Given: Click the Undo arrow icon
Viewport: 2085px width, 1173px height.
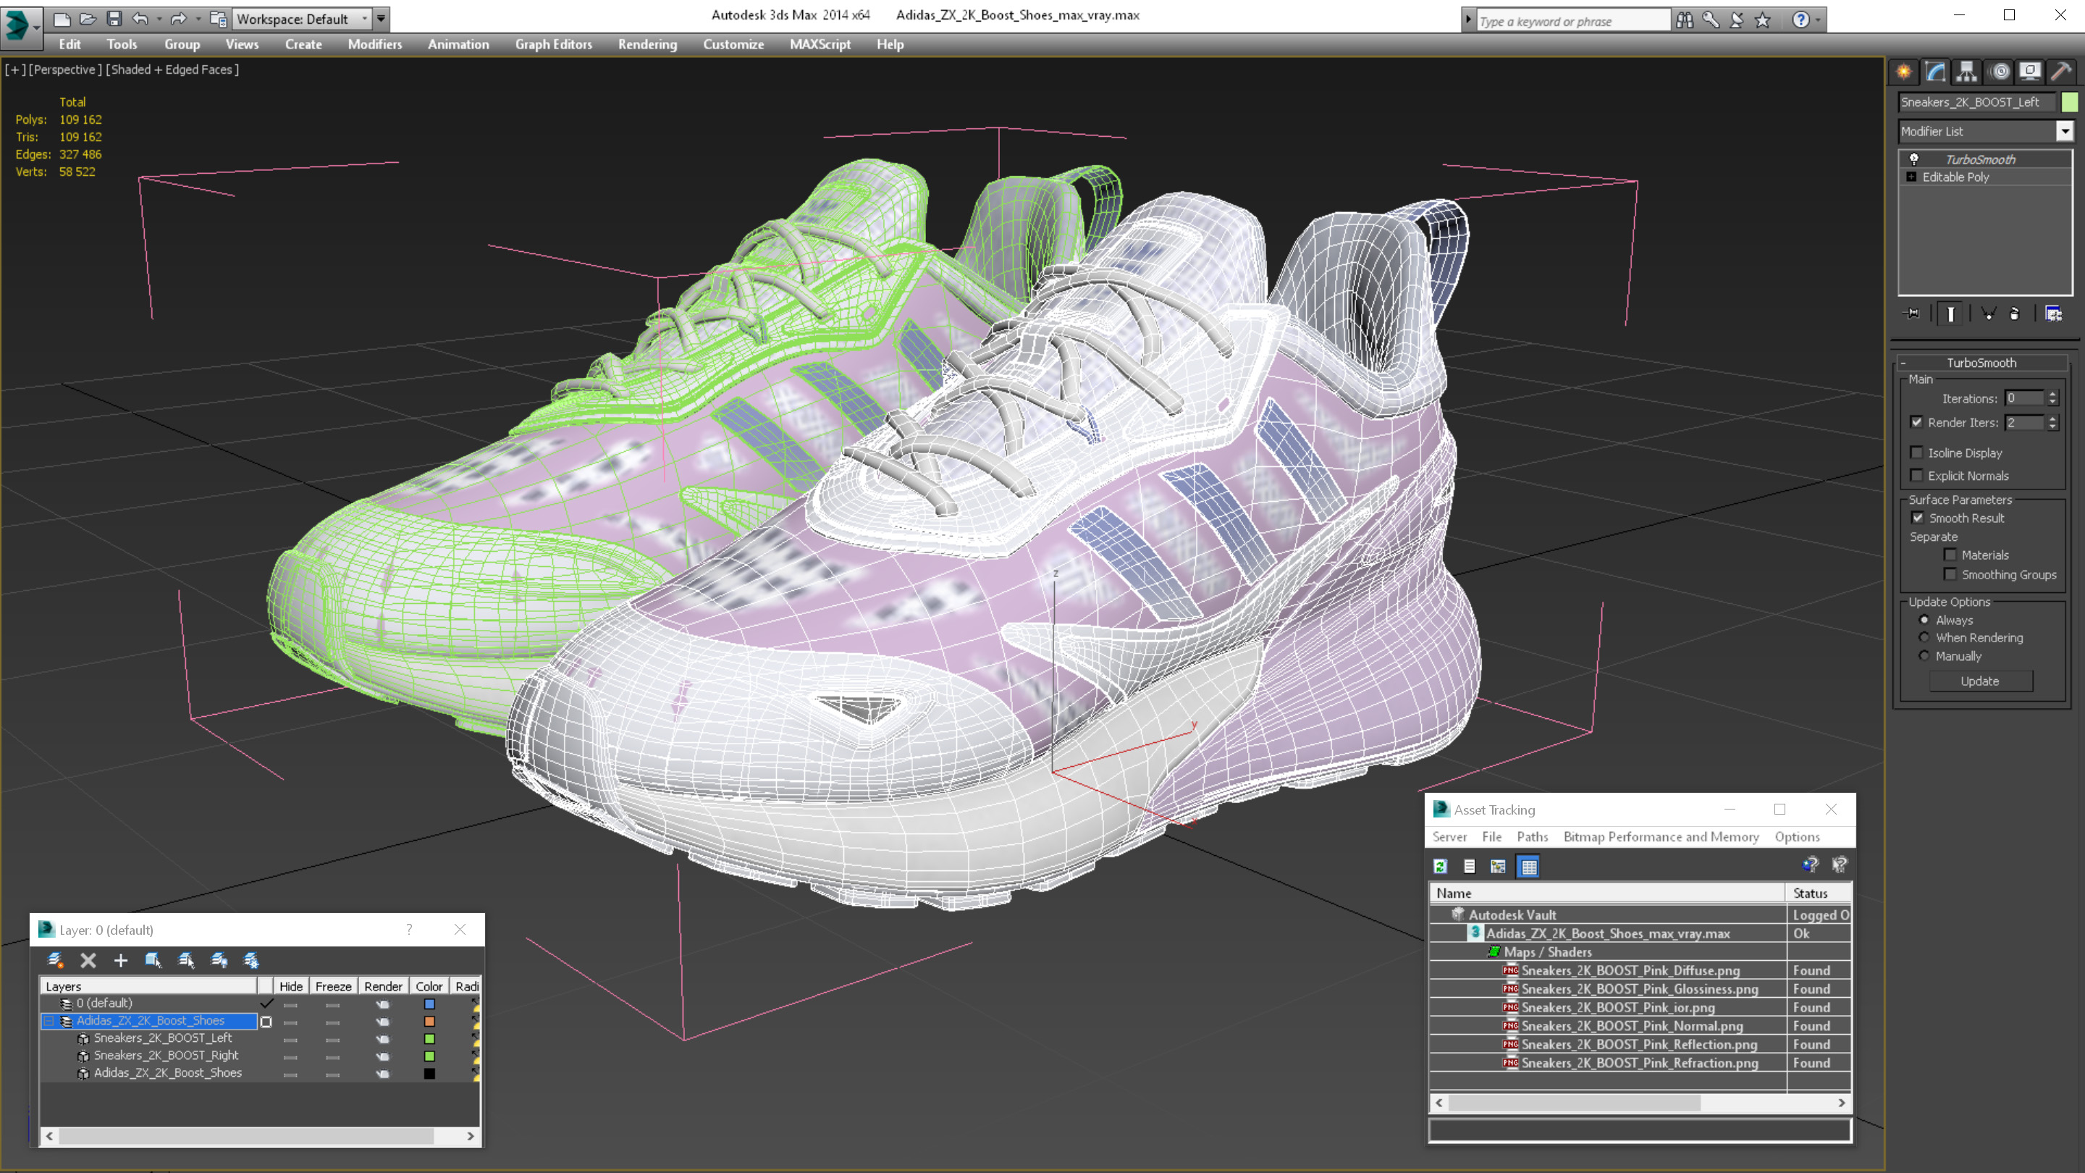Looking at the screenshot, I should 140,18.
